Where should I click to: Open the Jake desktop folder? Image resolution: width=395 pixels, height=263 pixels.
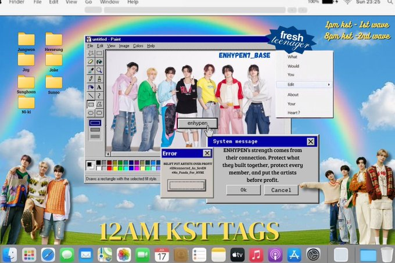(53, 62)
